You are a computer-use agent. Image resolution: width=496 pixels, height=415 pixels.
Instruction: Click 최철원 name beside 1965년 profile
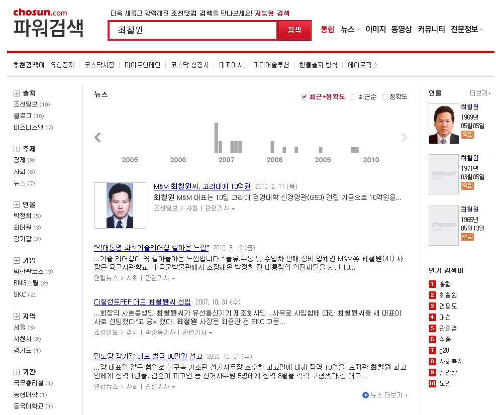(x=469, y=210)
